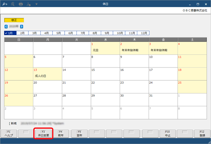Select January 1 元旦 cell
The height and width of the screenshot is (144, 211).
coord(105,48)
